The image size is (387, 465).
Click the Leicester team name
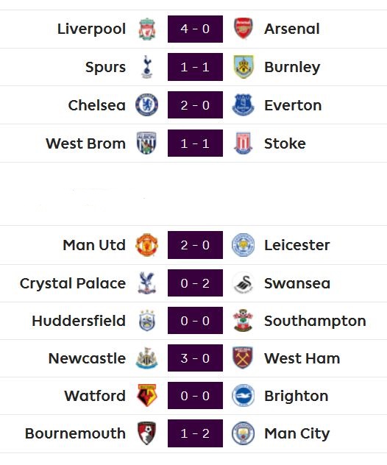pos(297,245)
